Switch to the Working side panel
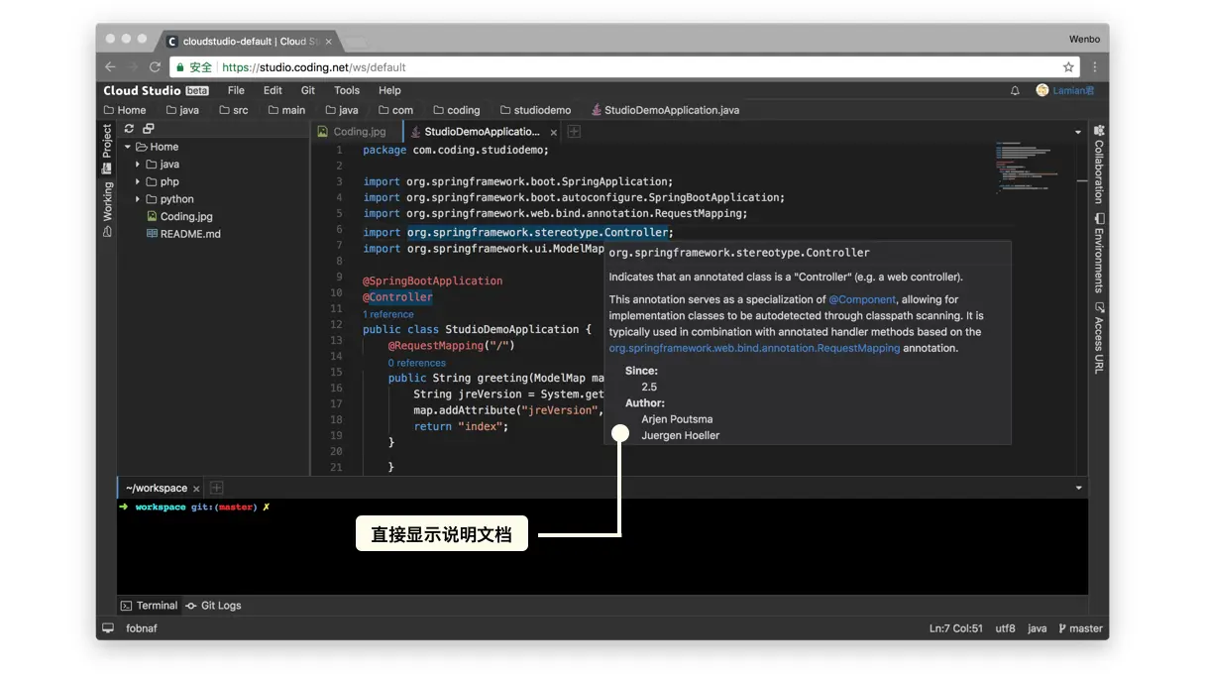The image size is (1205, 676). (x=107, y=210)
